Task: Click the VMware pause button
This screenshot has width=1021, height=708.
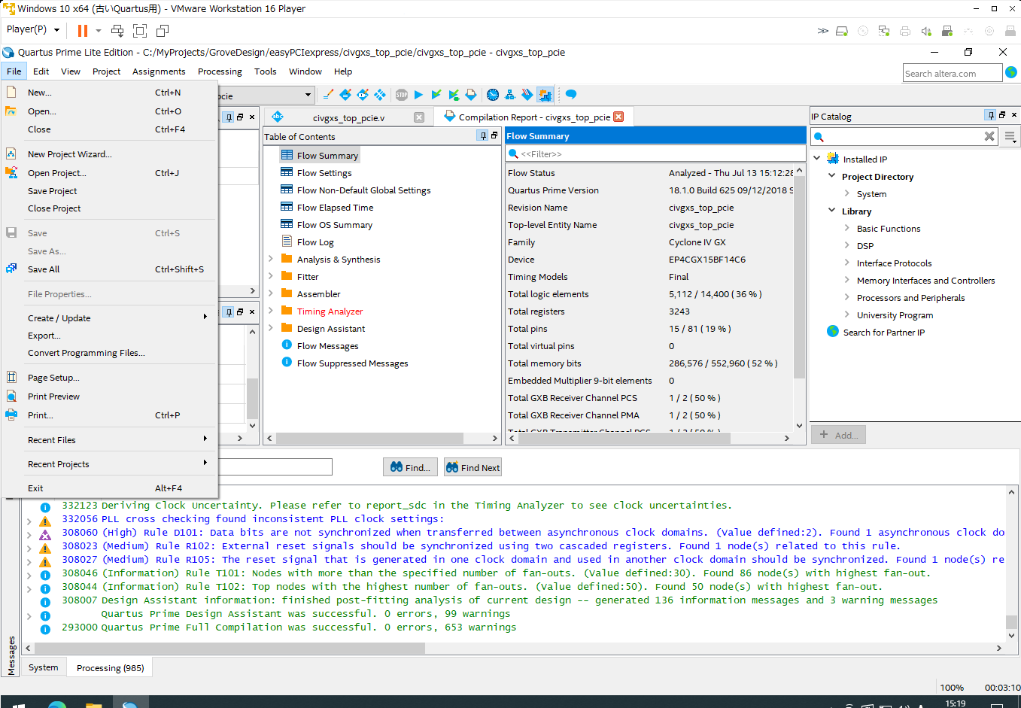Action: click(83, 30)
